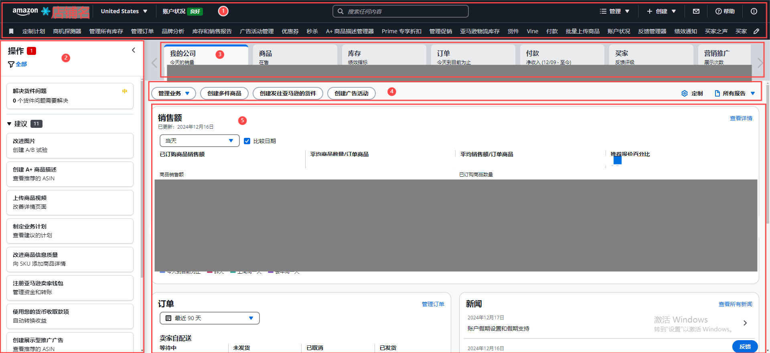This screenshot has width=770, height=353.
Task: Click the bookmark icon at navigation bar start
Action: [11, 31]
